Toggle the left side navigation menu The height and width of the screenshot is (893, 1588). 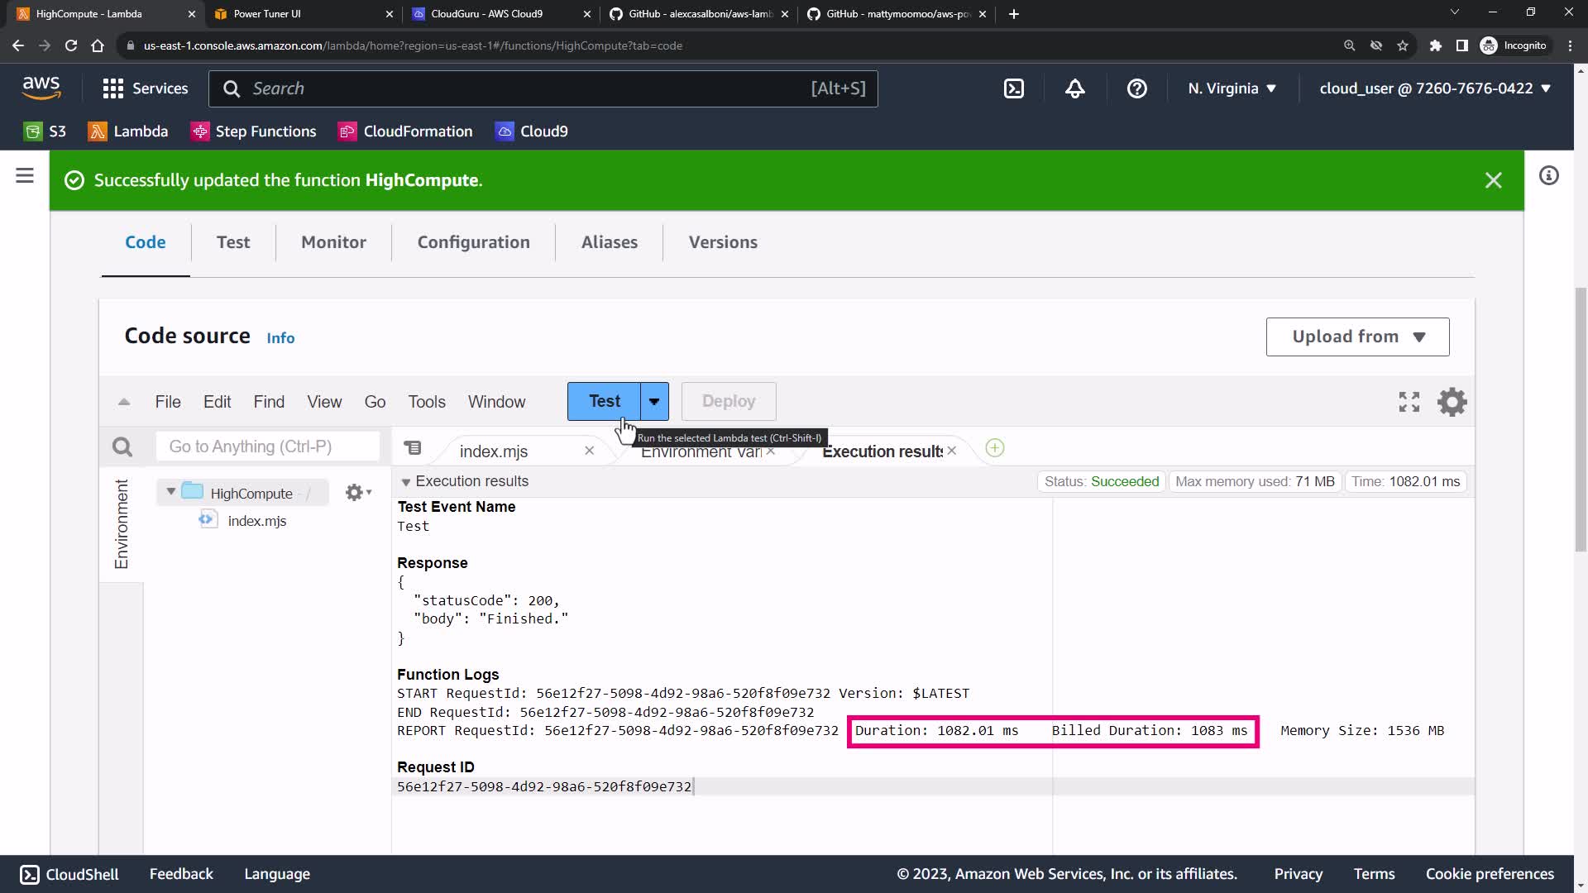(25, 175)
